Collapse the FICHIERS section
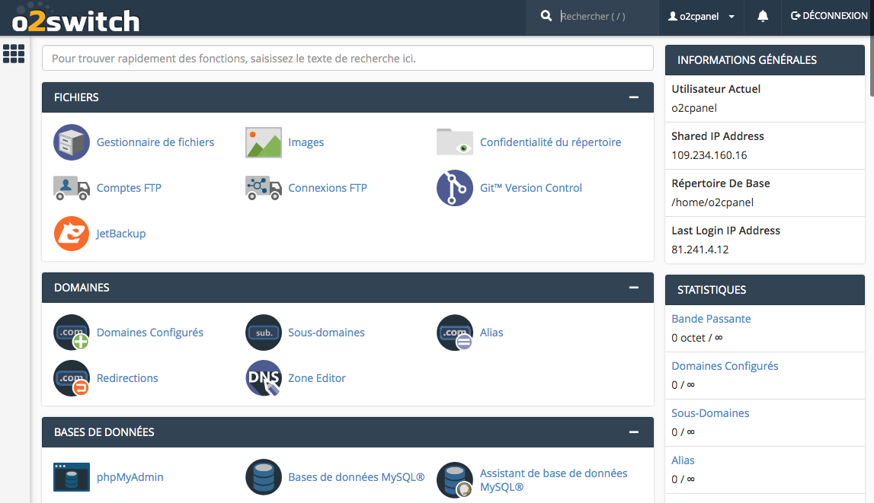 coord(634,97)
